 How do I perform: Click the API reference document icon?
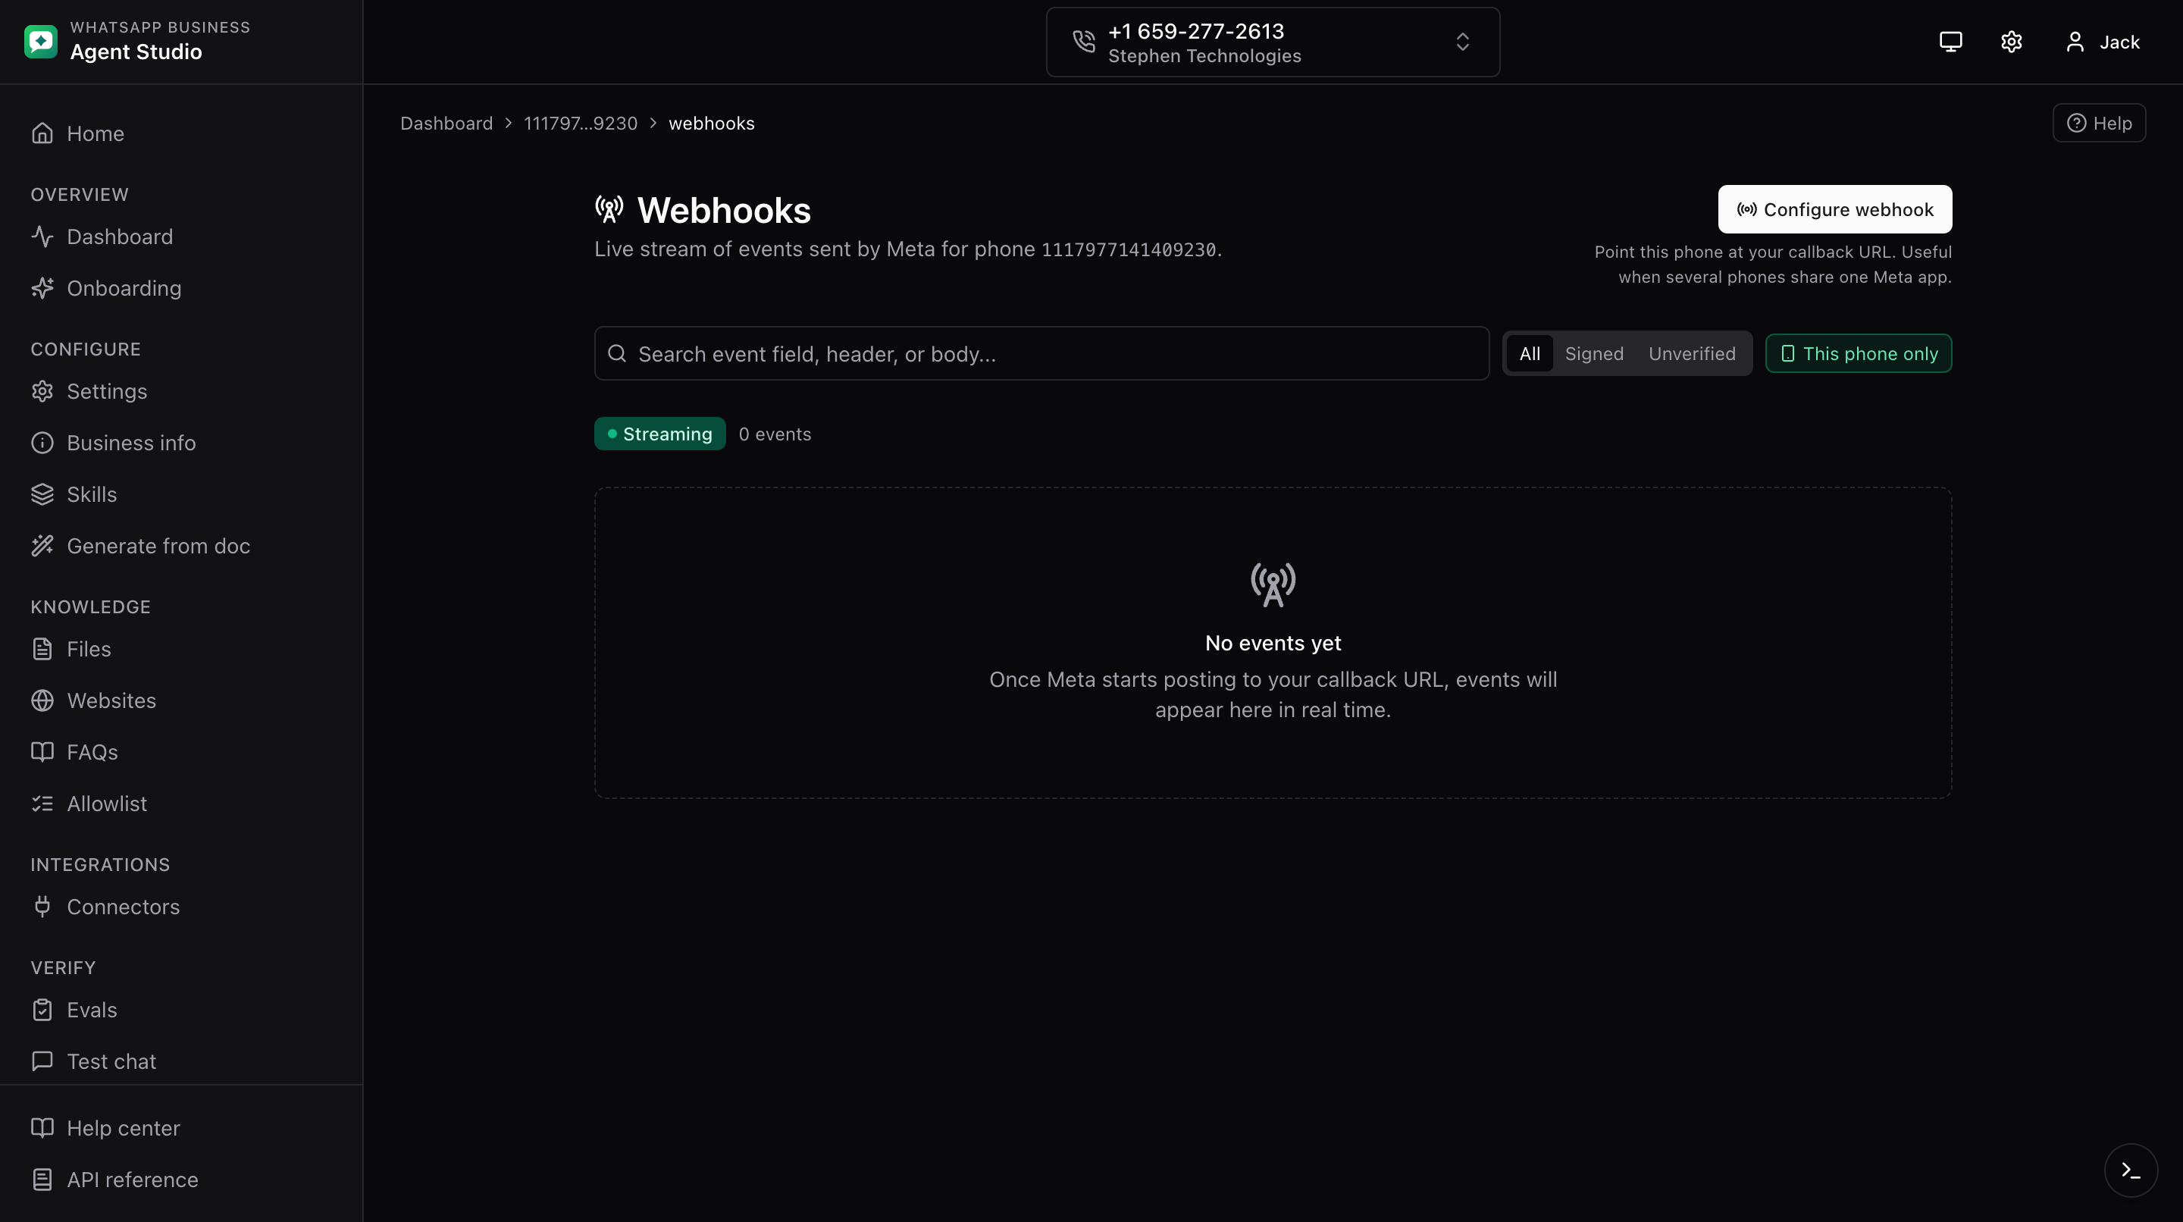pos(42,1180)
